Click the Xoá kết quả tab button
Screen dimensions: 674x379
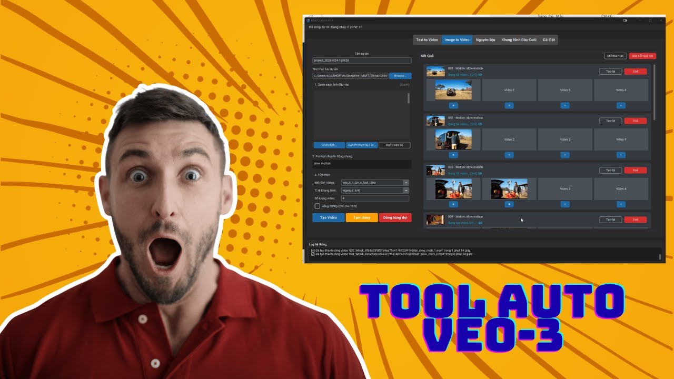pos(642,55)
